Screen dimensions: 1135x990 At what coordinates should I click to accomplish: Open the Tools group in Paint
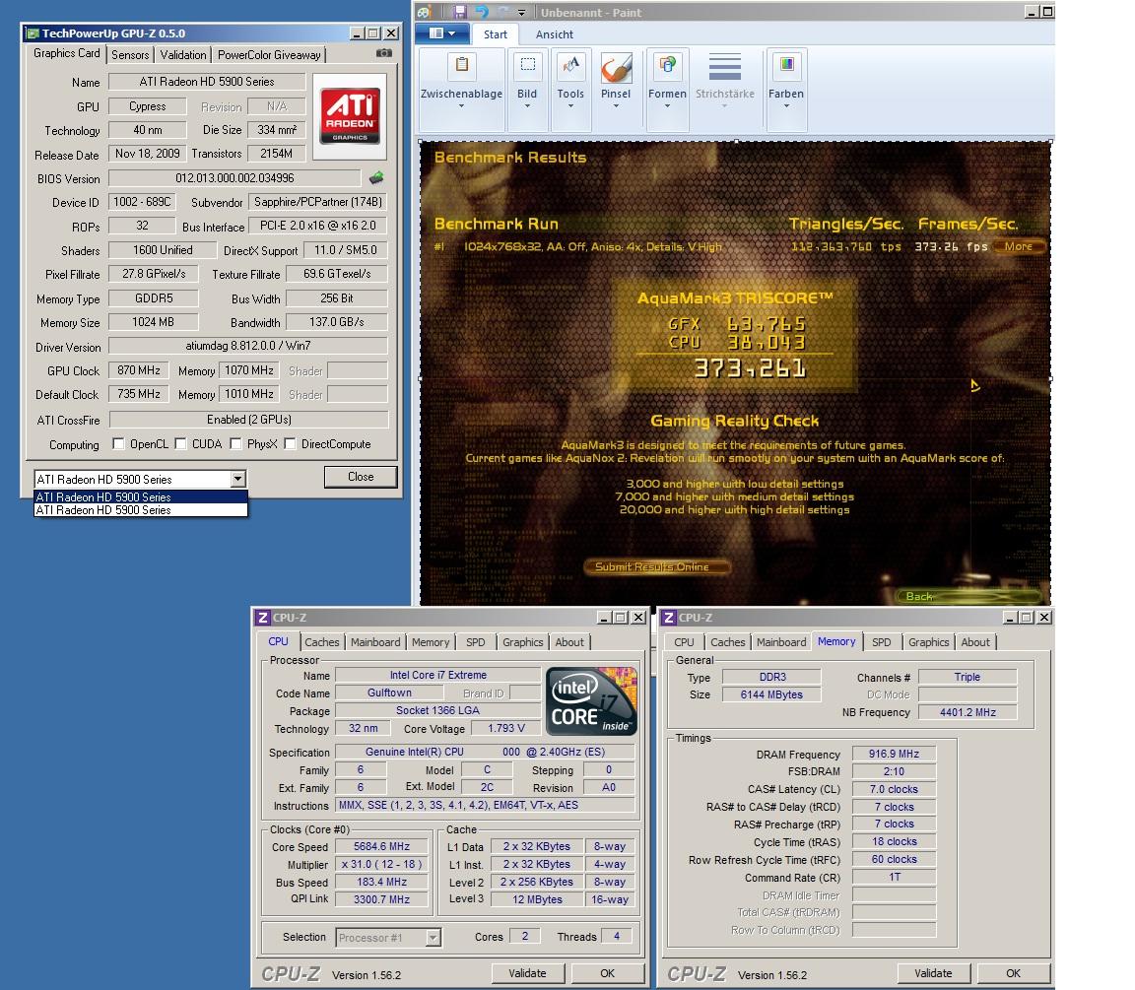point(570,89)
